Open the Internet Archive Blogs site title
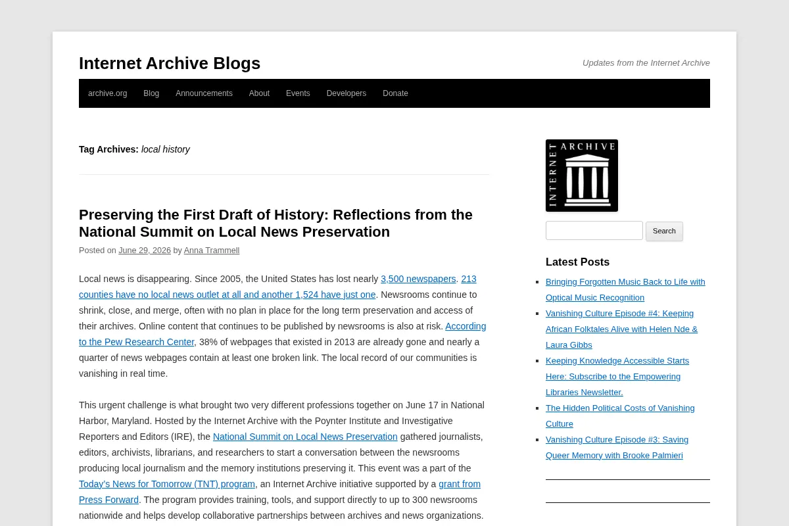Viewport: 789px width, 526px height. point(170,63)
